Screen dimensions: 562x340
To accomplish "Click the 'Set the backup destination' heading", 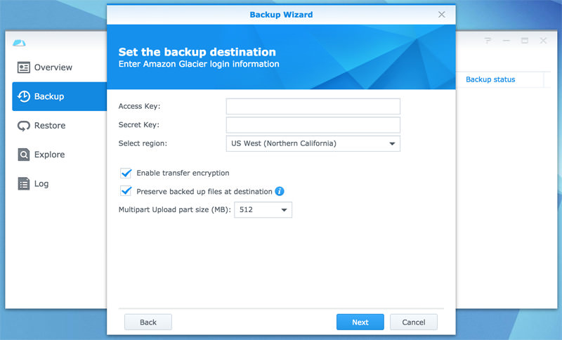I will [x=197, y=52].
